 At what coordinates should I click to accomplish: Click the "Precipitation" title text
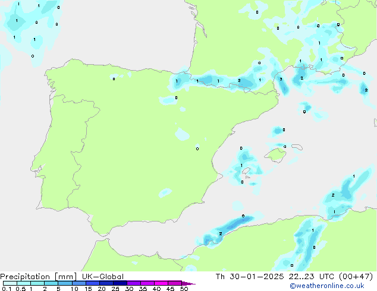click(x=25, y=277)
